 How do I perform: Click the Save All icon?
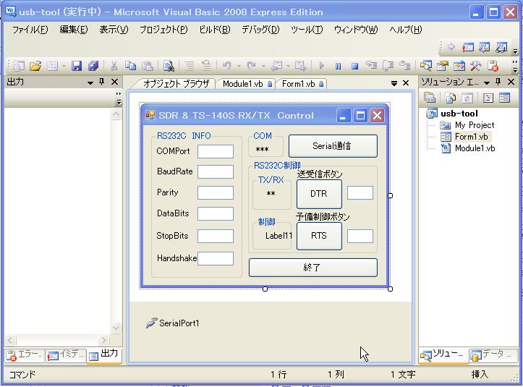(x=93, y=66)
